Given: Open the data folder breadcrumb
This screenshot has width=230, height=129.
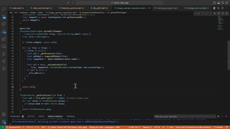Looking at the screenshot, I should click(x=40, y=13).
